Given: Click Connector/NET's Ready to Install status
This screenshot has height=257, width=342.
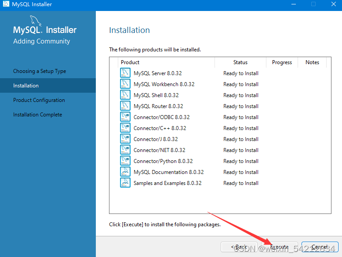Looking at the screenshot, I should click(241, 150).
